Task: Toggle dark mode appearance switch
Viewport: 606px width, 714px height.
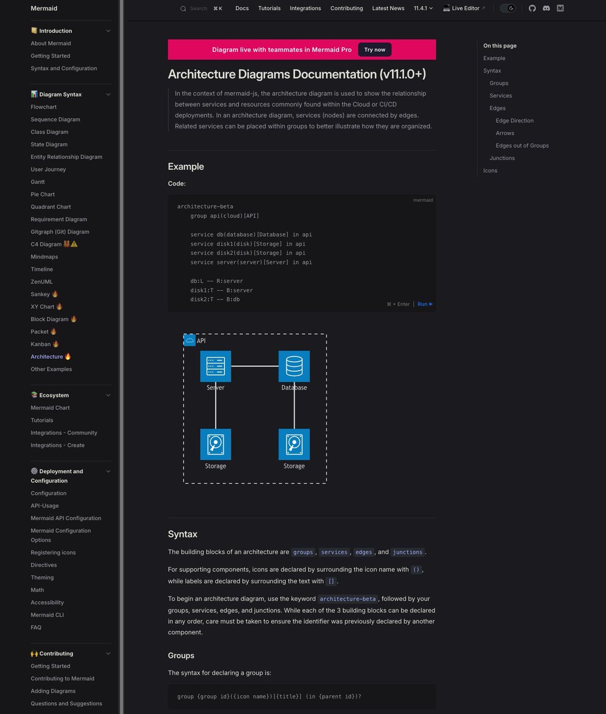Action: click(x=507, y=8)
